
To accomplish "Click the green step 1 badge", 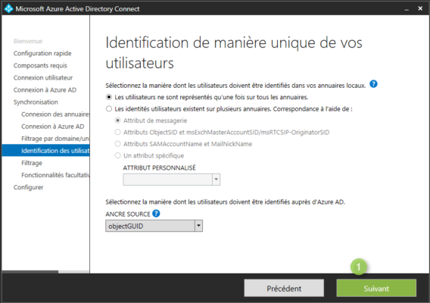I will coord(358,267).
